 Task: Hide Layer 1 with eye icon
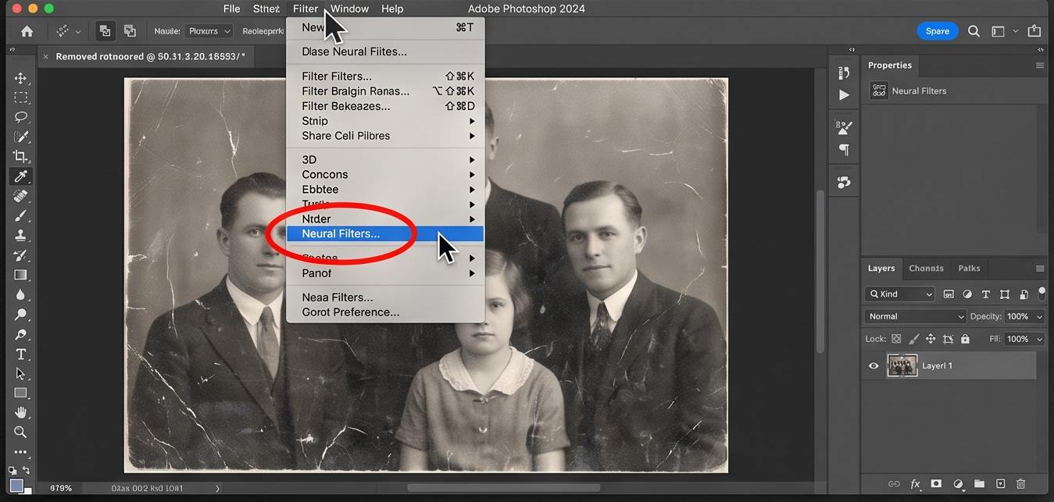874,365
